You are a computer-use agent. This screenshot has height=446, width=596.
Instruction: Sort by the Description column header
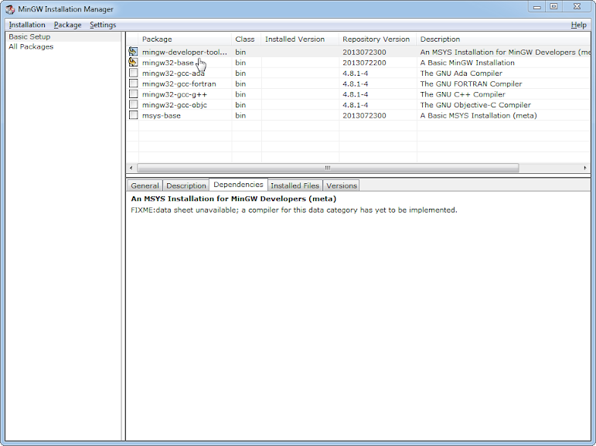(504, 39)
